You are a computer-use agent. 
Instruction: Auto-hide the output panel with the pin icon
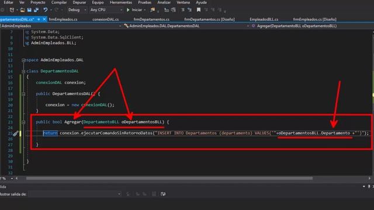click(x=369, y=187)
